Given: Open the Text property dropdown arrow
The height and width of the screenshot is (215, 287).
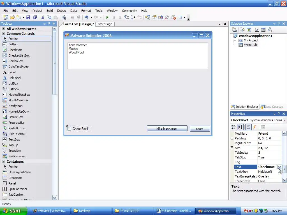Looking at the screenshot, I should (279, 167).
